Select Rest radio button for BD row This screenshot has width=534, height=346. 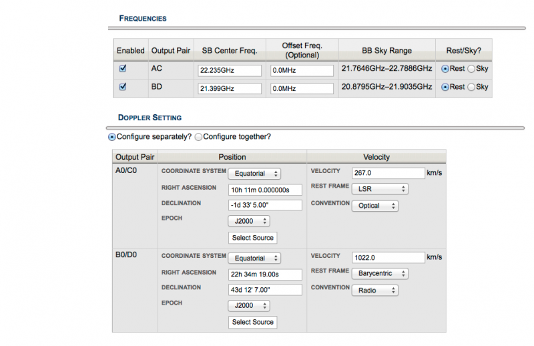point(445,87)
